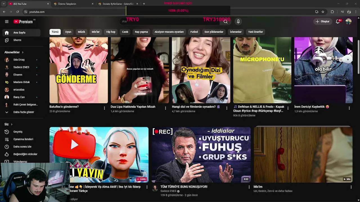Bookmark this page with star icon
This screenshot has height=202, width=360.
point(323,12)
